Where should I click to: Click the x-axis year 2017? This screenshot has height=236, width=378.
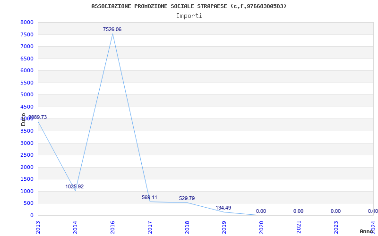[150, 228]
